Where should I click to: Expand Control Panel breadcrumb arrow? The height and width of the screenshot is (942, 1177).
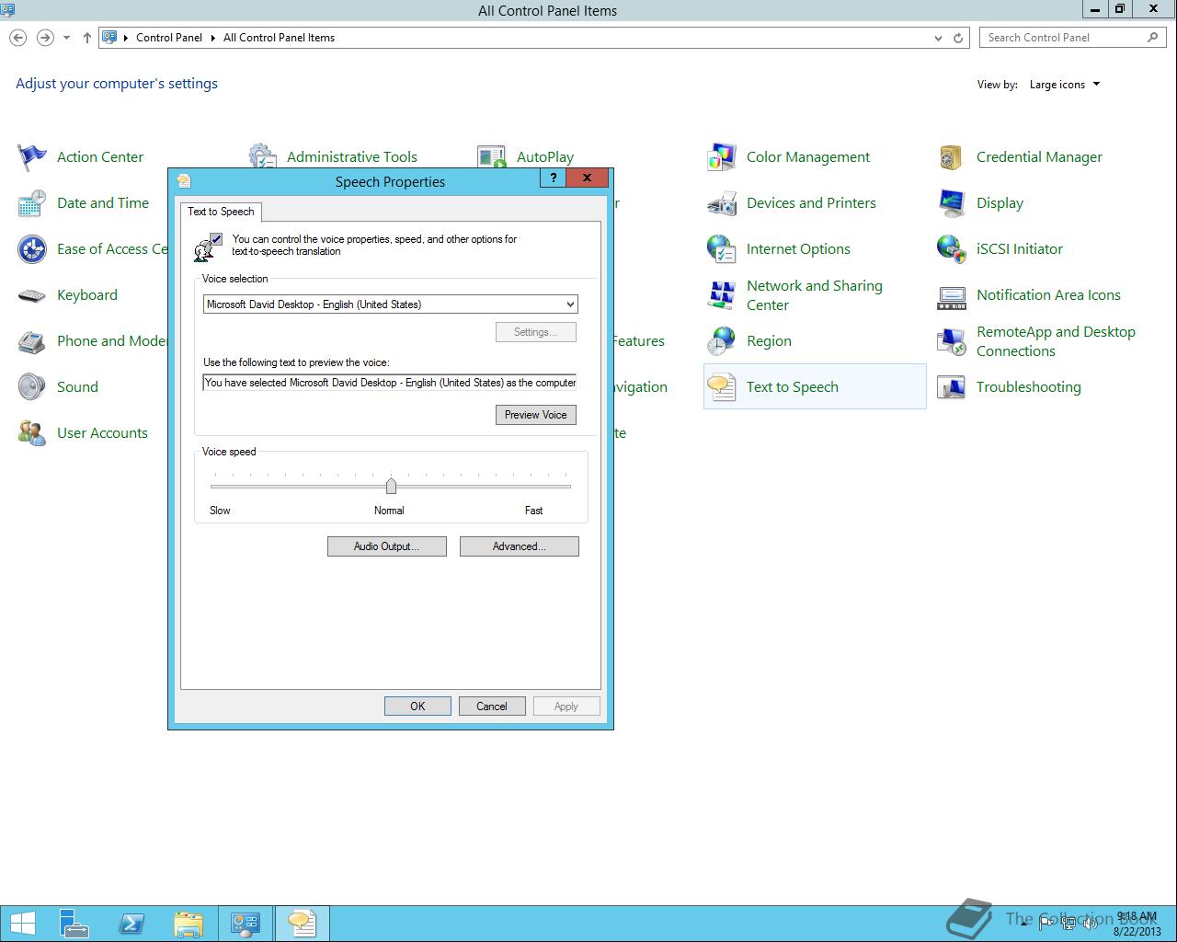pos(213,38)
